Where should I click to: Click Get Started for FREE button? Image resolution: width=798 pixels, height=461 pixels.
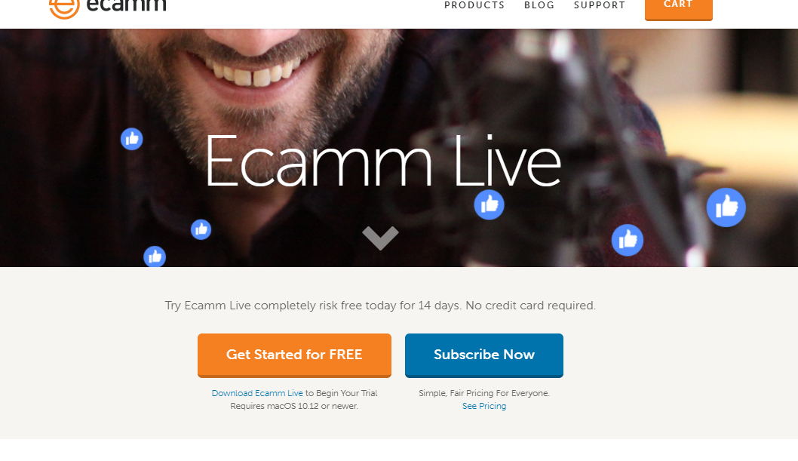[294, 355]
